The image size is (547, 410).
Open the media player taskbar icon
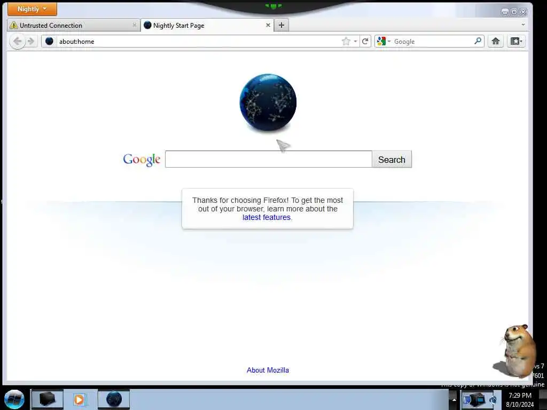pos(80,399)
